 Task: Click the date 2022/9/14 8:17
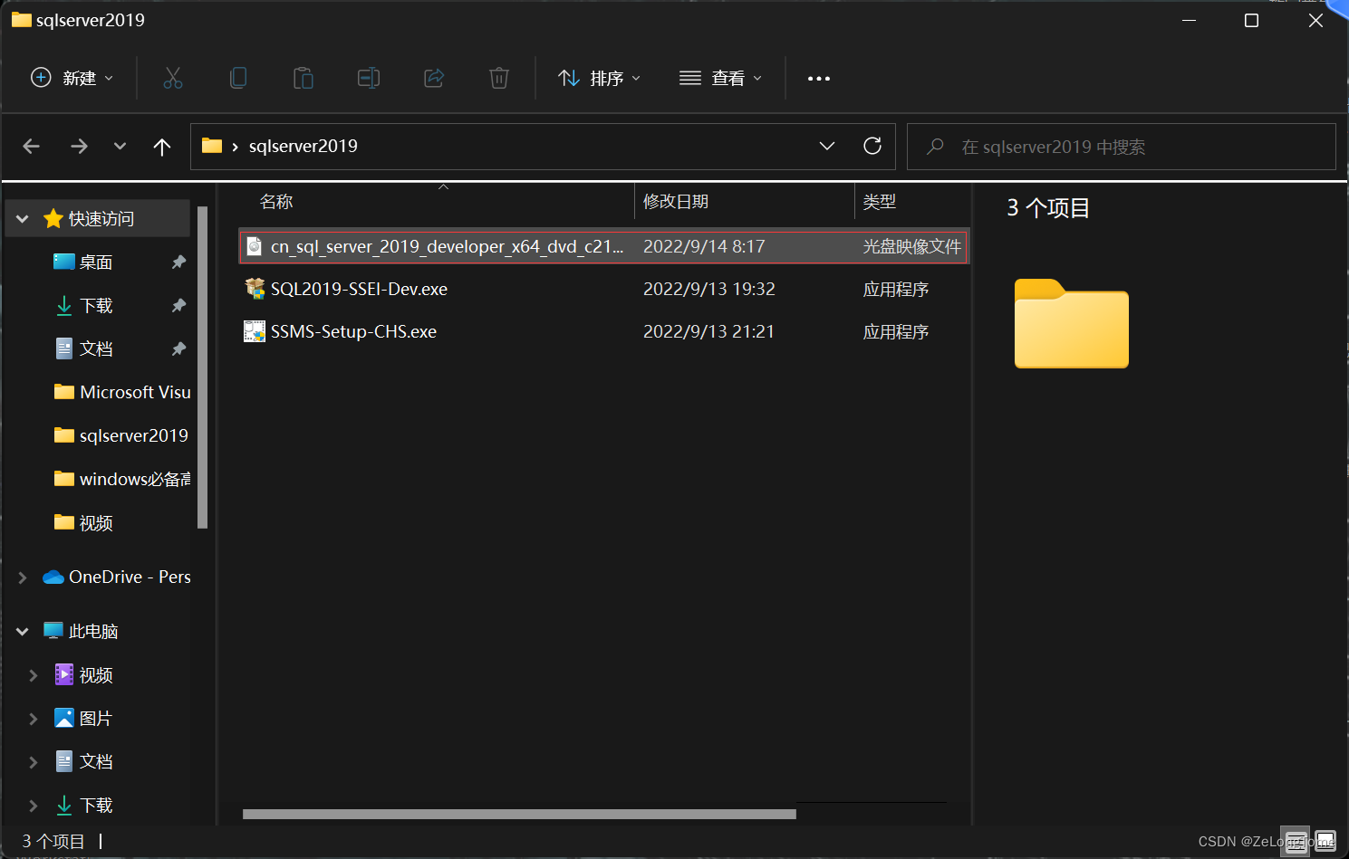point(704,246)
